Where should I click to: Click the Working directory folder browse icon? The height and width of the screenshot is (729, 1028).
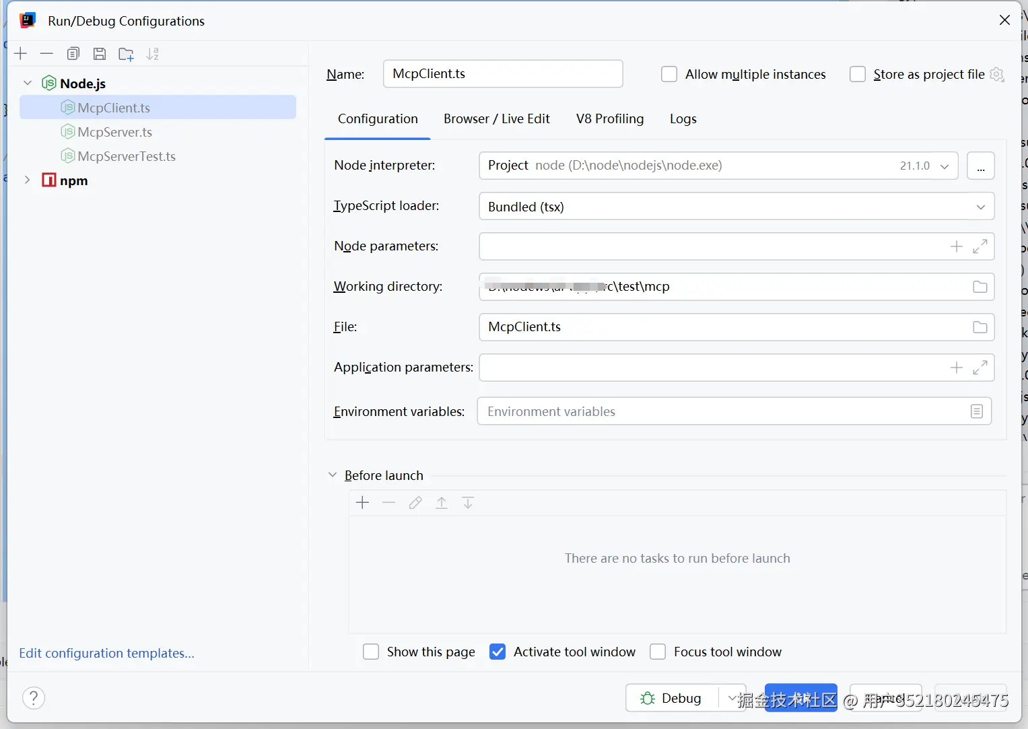(980, 287)
